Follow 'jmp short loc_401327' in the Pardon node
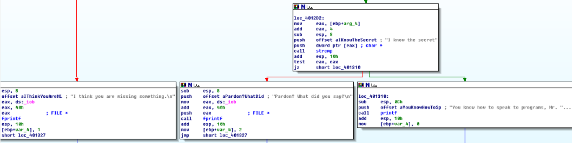 [214, 135]
